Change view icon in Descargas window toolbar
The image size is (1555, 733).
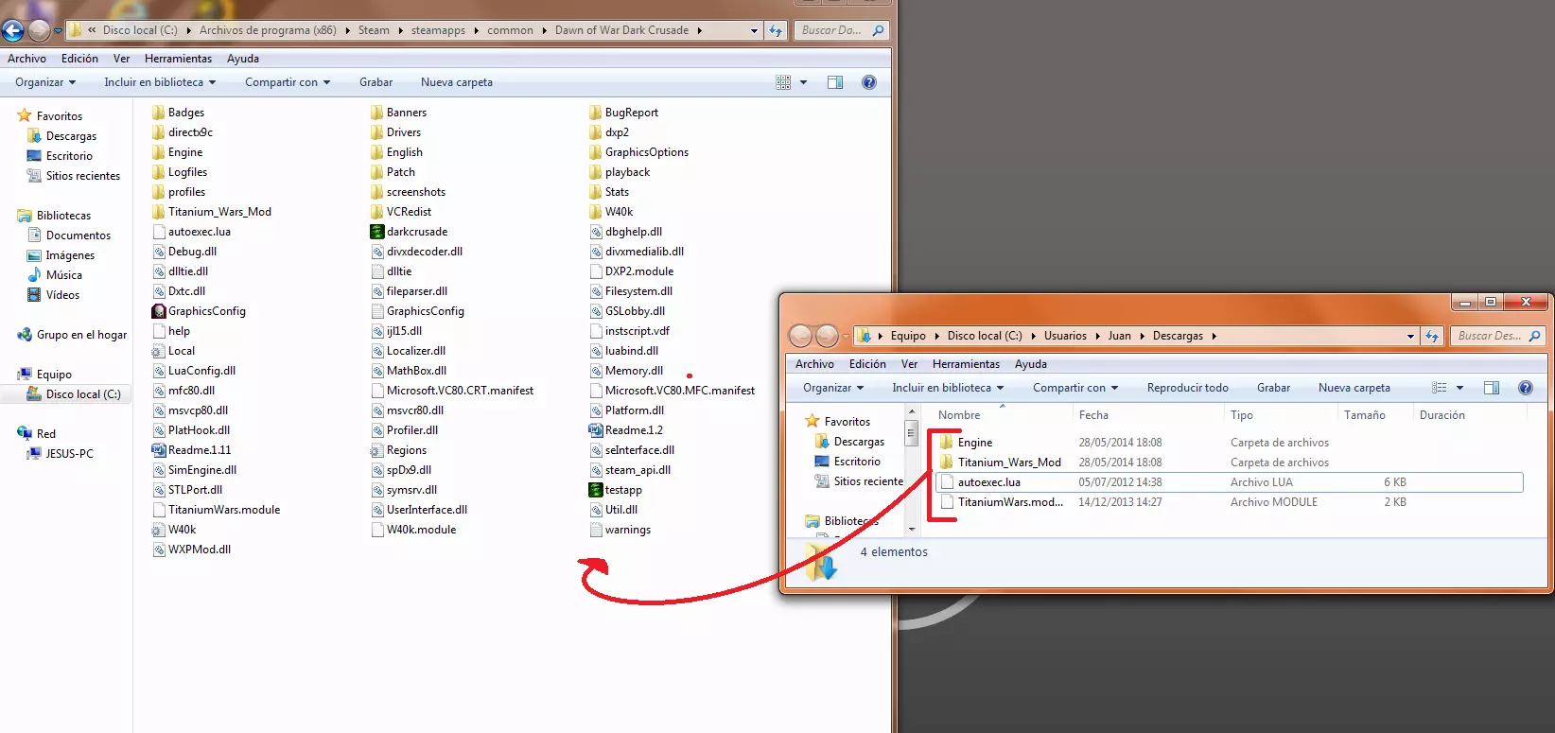(1439, 388)
